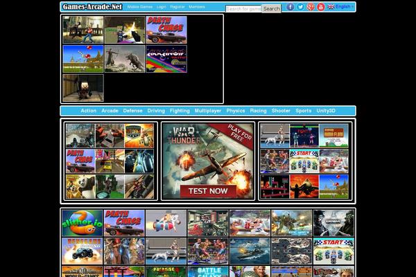Click the Games-Arcade.Net site logo

coord(92,7)
